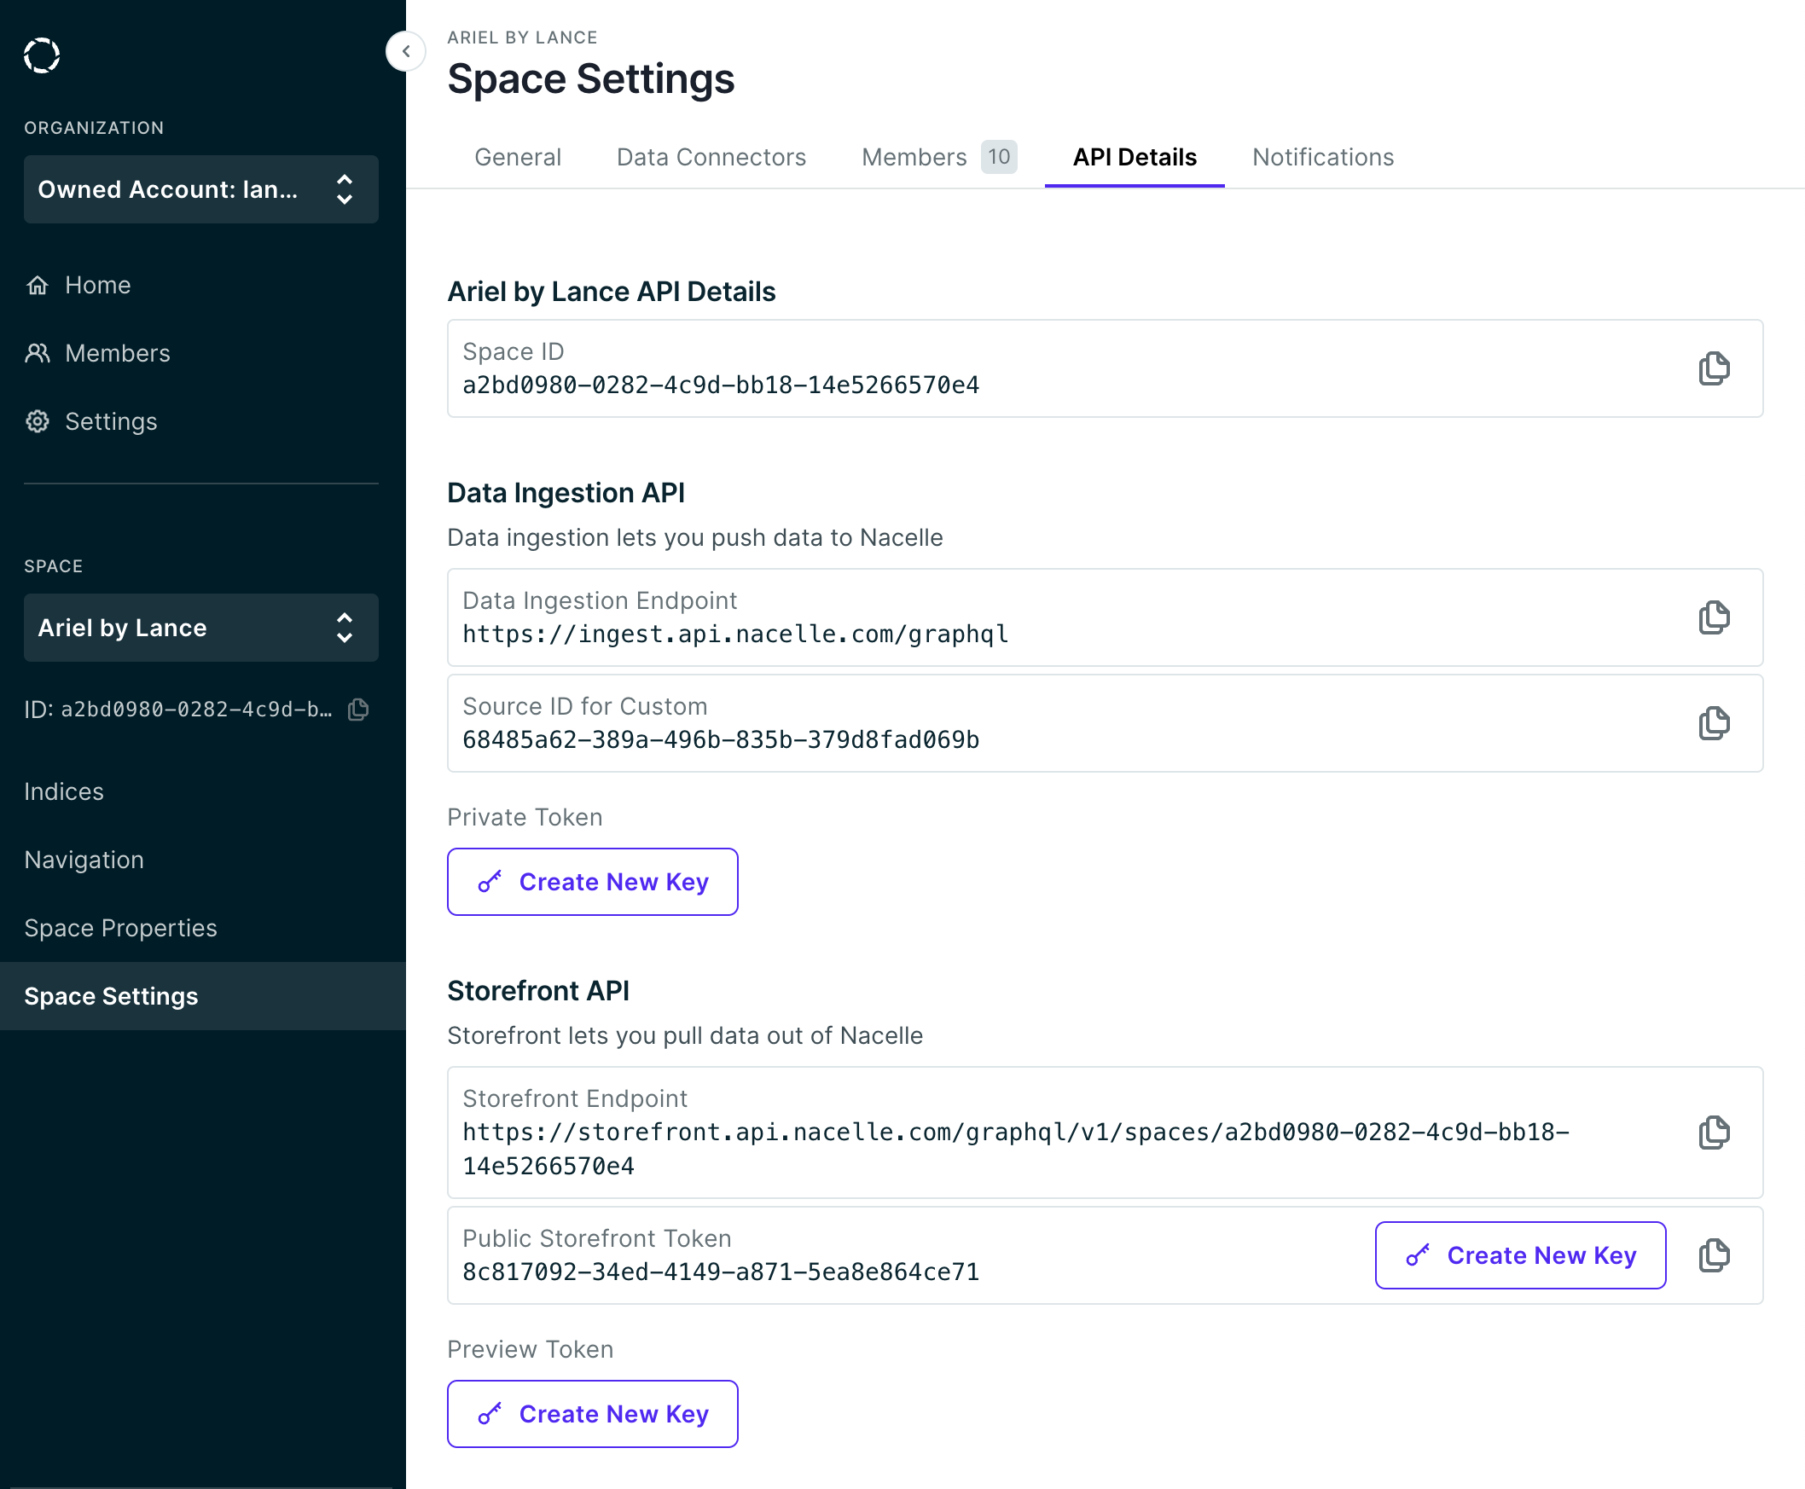Switch to the Data Connectors tab

(x=711, y=157)
